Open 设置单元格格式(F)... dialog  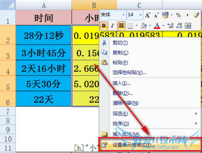150,144
